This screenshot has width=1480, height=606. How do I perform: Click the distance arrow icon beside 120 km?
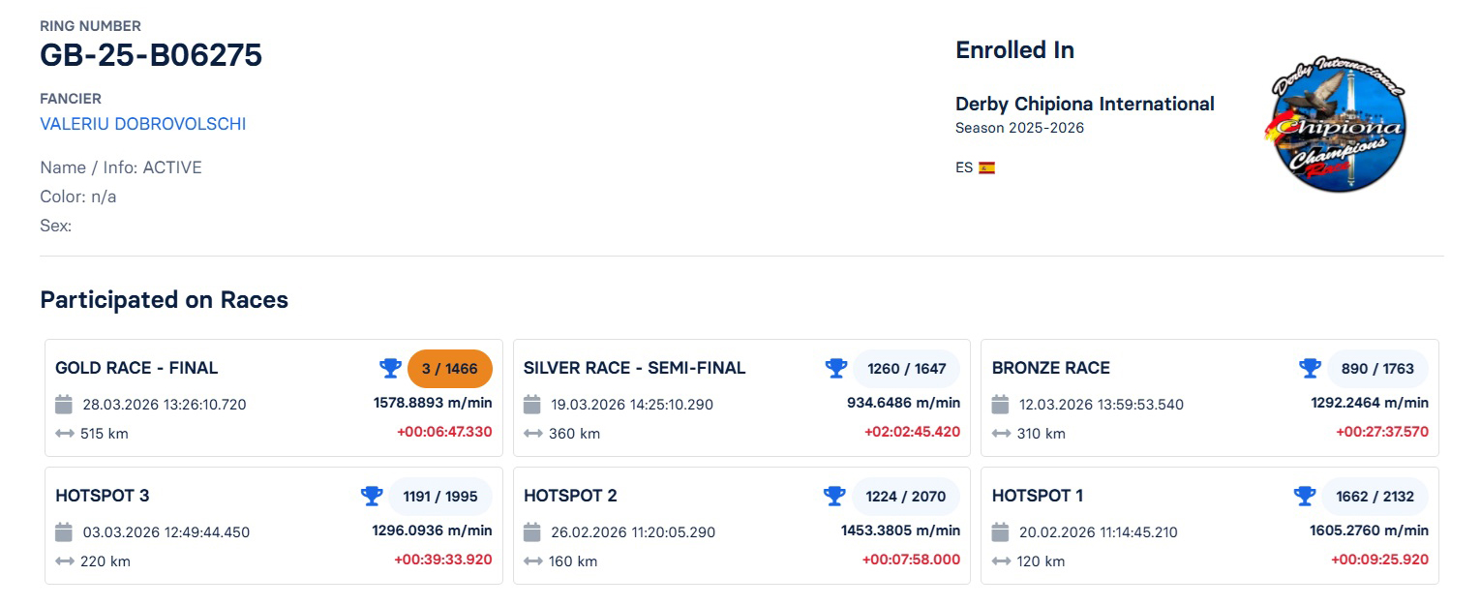[1000, 561]
